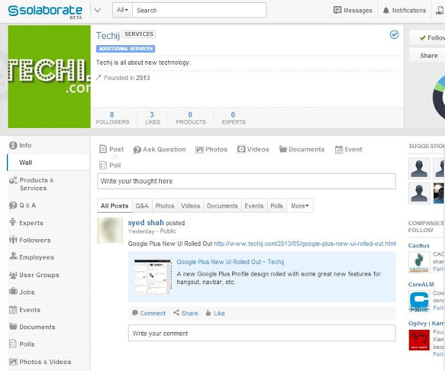The height and width of the screenshot is (371, 445).
Task: Open Messages in the top bar
Action: pos(353,10)
